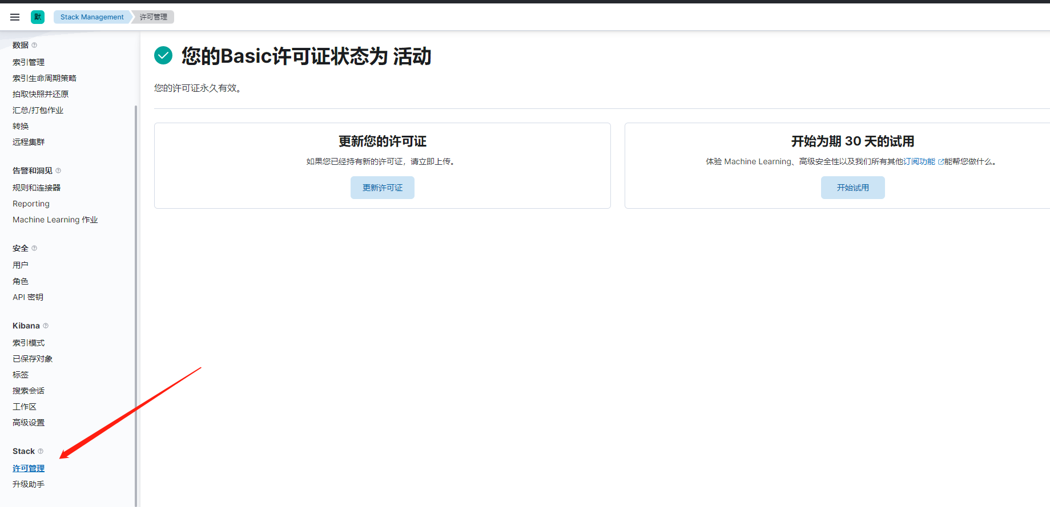Open 标签 under Kibana
This screenshot has height=507, width=1050.
[21, 375]
